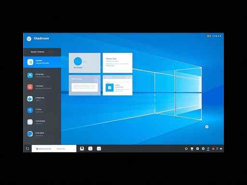The image size is (247, 185).
Task: Click the round app logo in the header
Action: (x=29, y=39)
